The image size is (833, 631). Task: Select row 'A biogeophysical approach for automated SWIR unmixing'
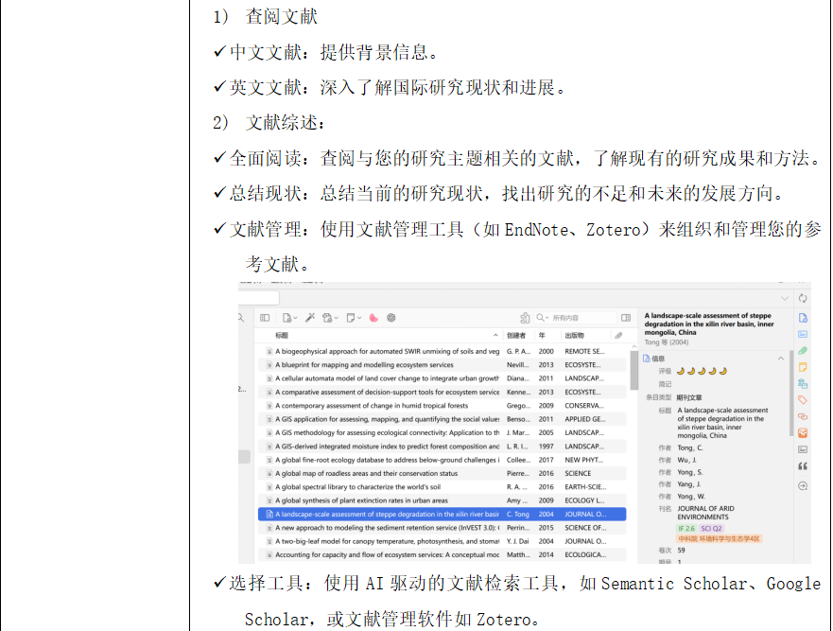click(442, 351)
